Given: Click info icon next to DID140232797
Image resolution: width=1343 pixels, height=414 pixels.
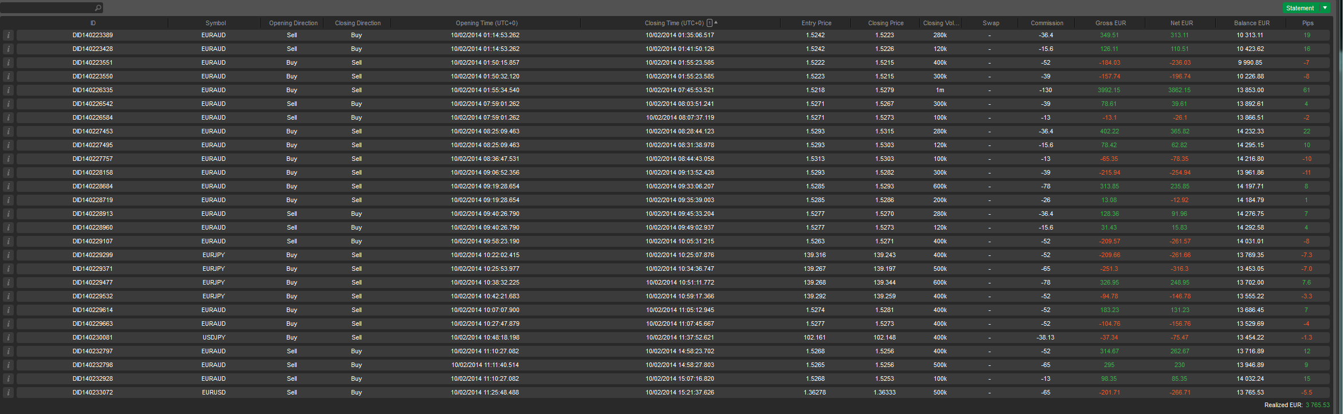Looking at the screenshot, I should [x=9, y=352].
